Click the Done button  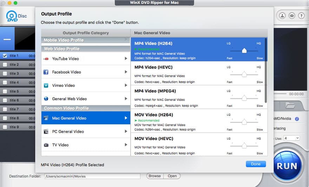coord(256,164)
